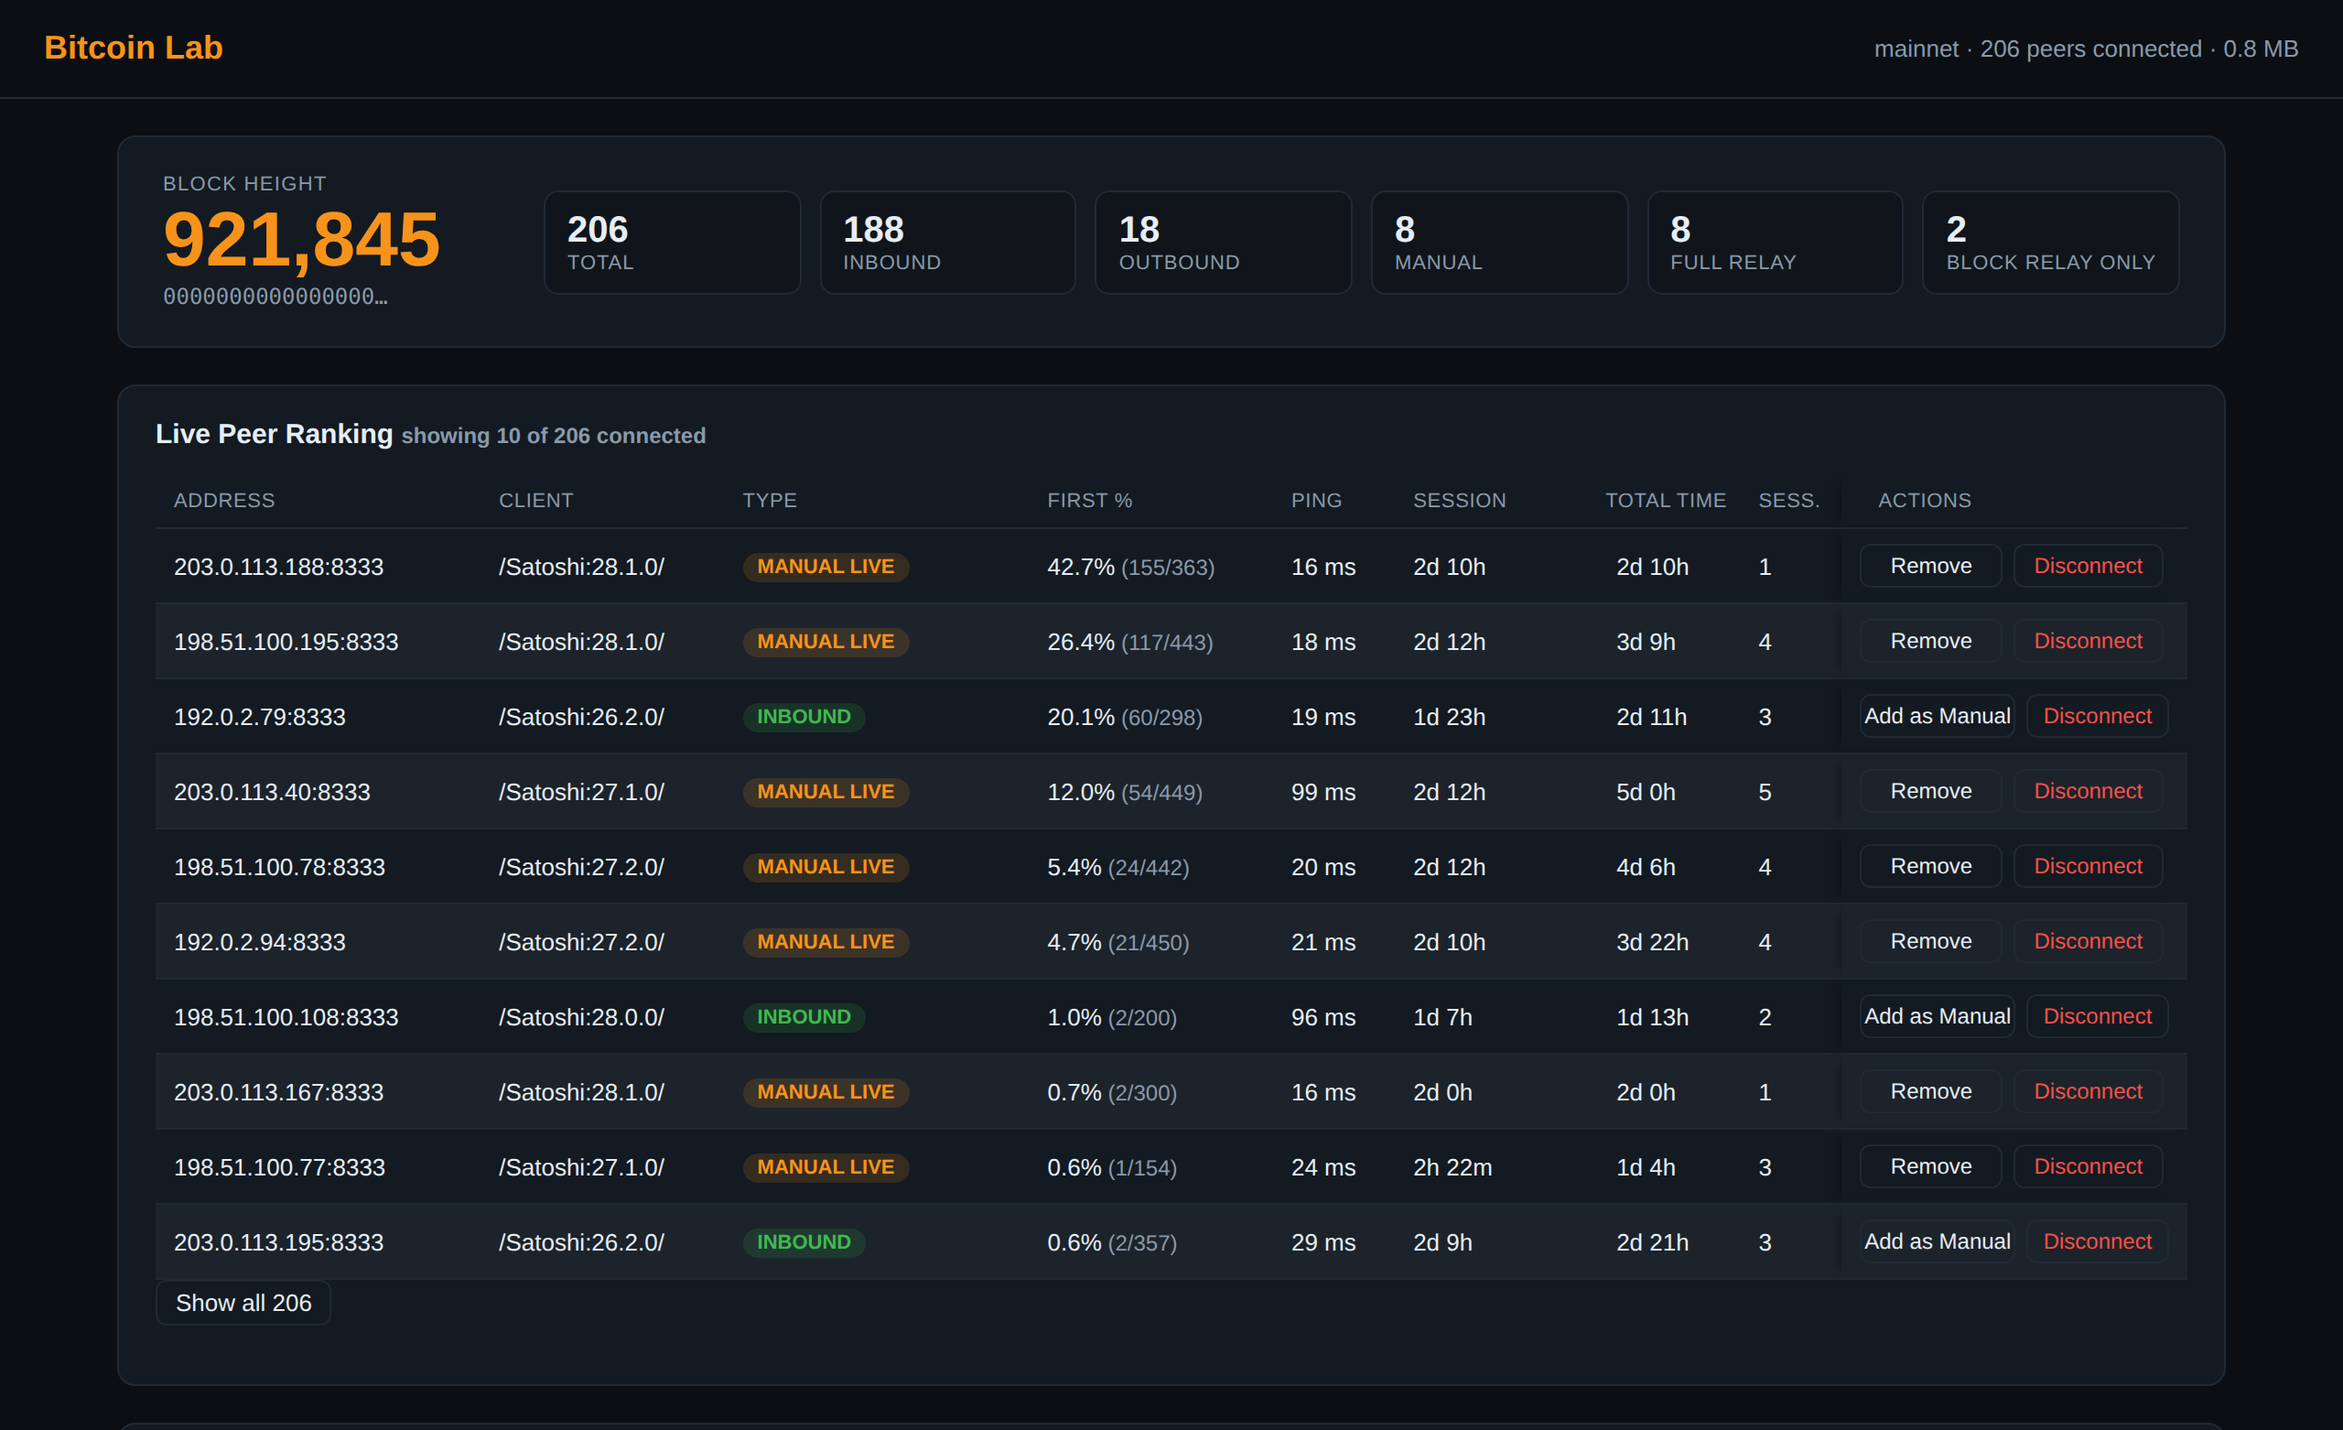Click the 99 ms ping value

1323,793
